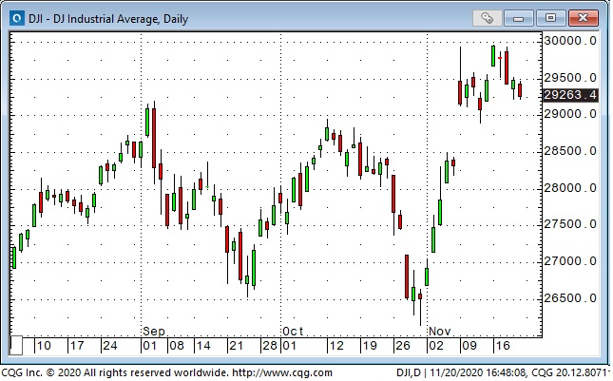Click the CQG logo icon in title bar
The height and width of the screenshot is (381, 613).
tap(17, 18)
